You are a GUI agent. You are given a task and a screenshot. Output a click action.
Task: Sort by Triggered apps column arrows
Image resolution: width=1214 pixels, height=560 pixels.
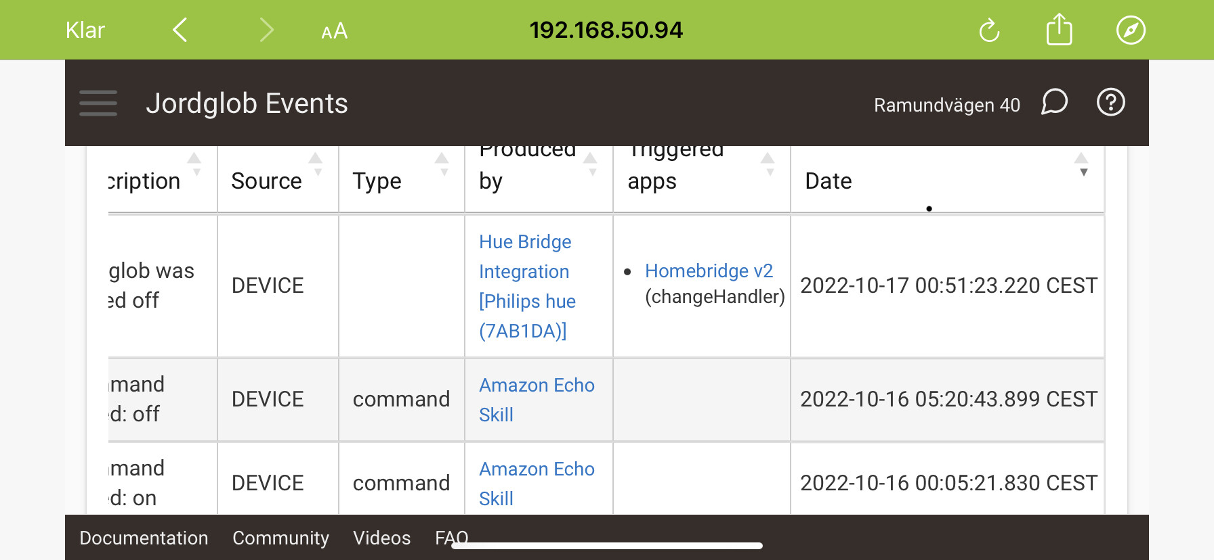tap(768, 164)
